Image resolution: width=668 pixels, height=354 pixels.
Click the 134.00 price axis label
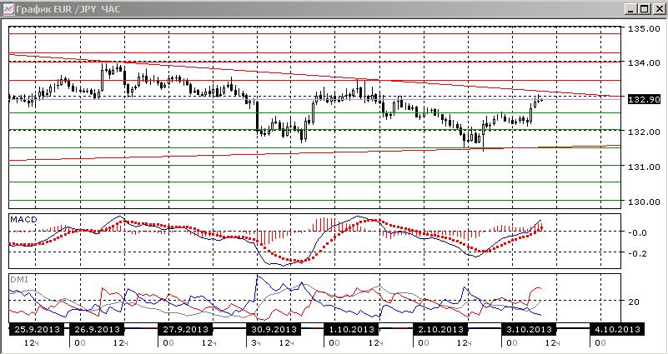[644, 63]
